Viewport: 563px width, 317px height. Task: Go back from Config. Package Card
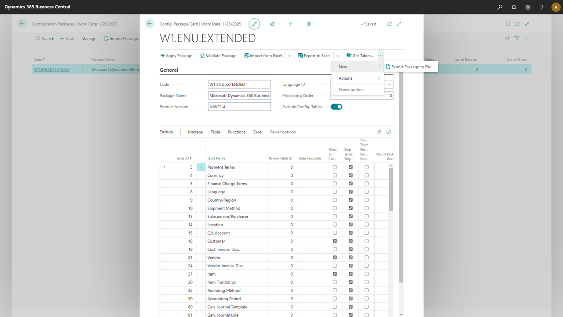click(150, 24)
